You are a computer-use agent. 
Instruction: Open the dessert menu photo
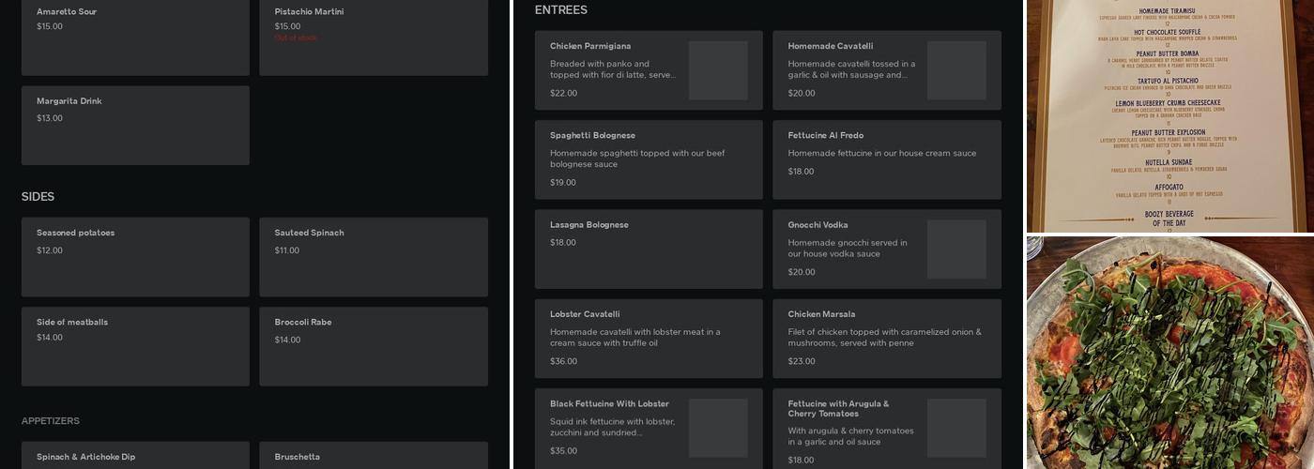pyautogui.click(x=1169, y=115)
